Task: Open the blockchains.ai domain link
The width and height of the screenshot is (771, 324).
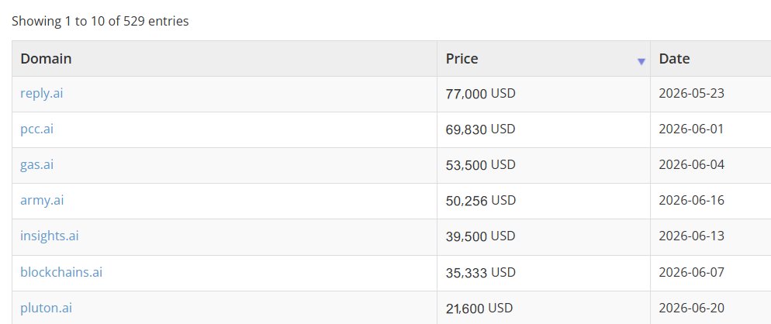Action: point(61,272)
